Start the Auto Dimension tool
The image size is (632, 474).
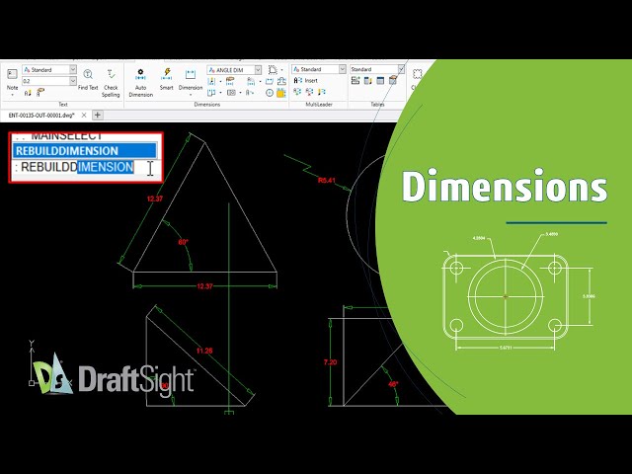click(140, 83)
